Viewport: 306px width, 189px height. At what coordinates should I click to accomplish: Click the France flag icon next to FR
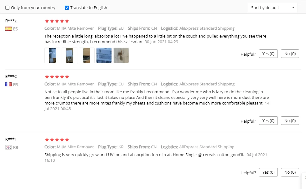[8, 84]
